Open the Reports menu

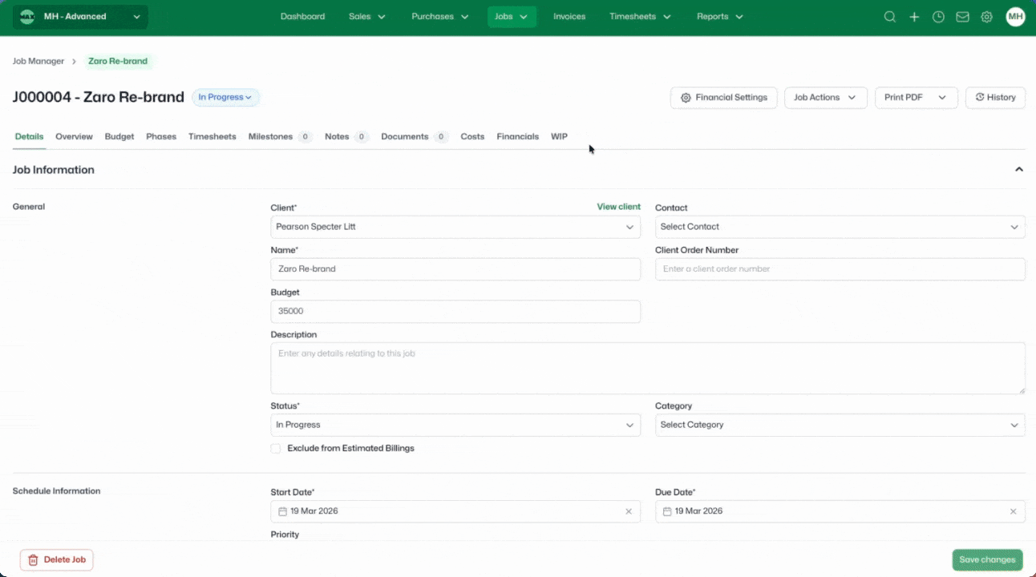tap(719, 17)
